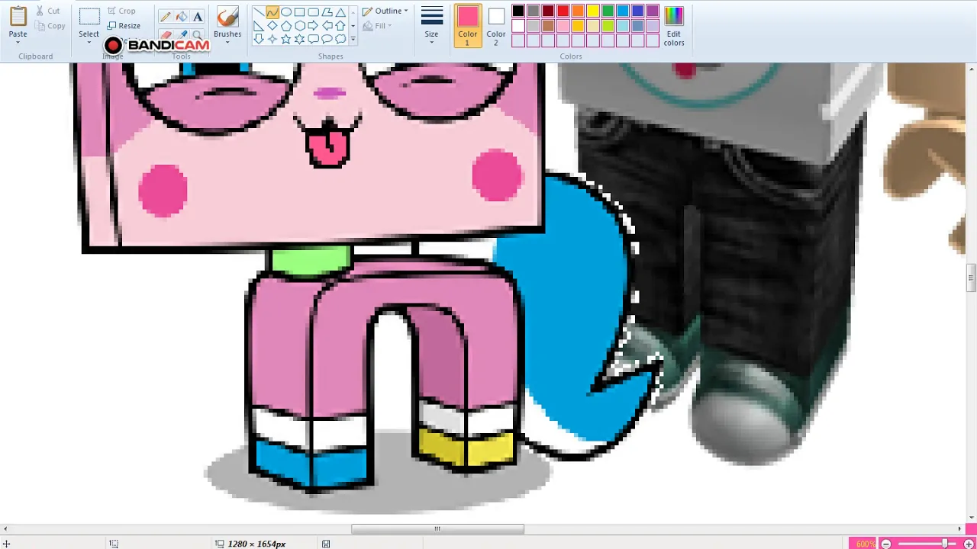This screenshot has height=549, width=977.
Task: Choose the Rectangle shape
Action: (300, 12)
